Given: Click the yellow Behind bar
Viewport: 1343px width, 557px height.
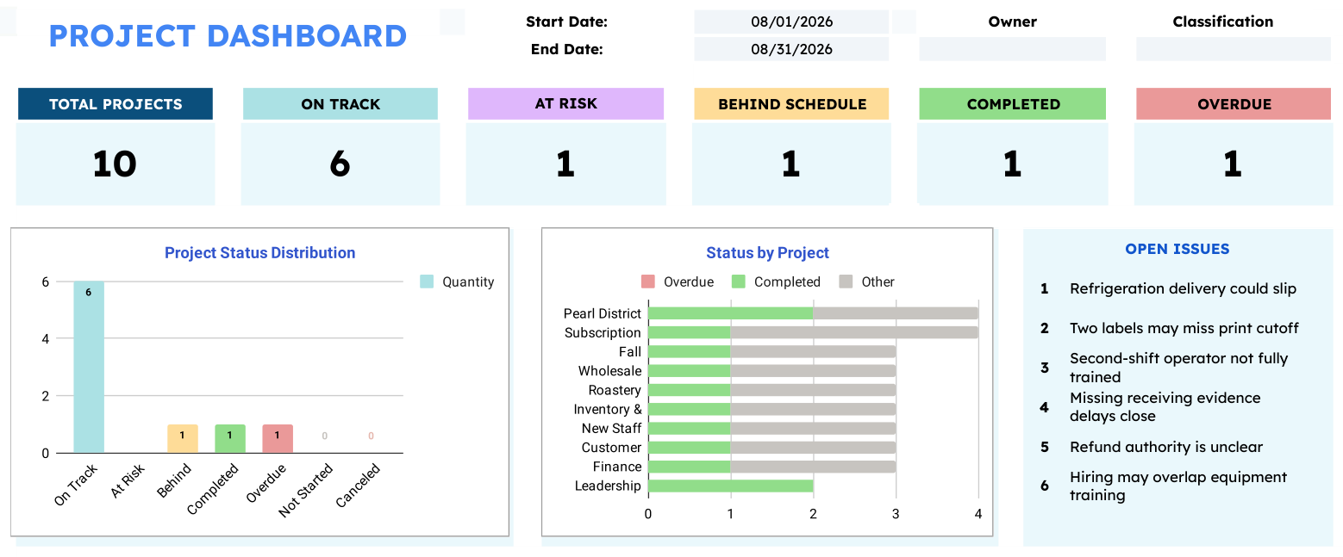Looking at the screenshot, I should click(183, 438).
